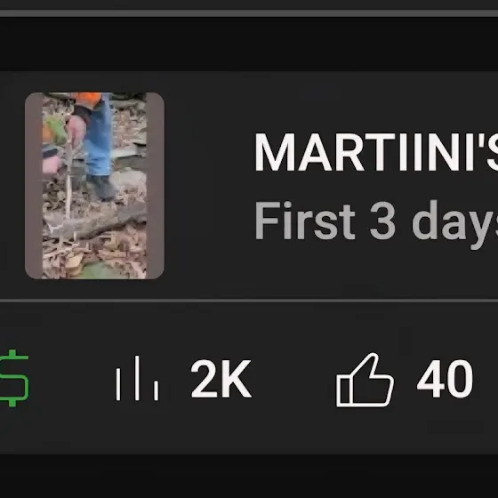
Task: Click the dark band above the video card
Action: click(x=249, y=44)
